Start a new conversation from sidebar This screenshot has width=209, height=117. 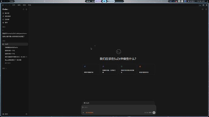click(6, 13)
